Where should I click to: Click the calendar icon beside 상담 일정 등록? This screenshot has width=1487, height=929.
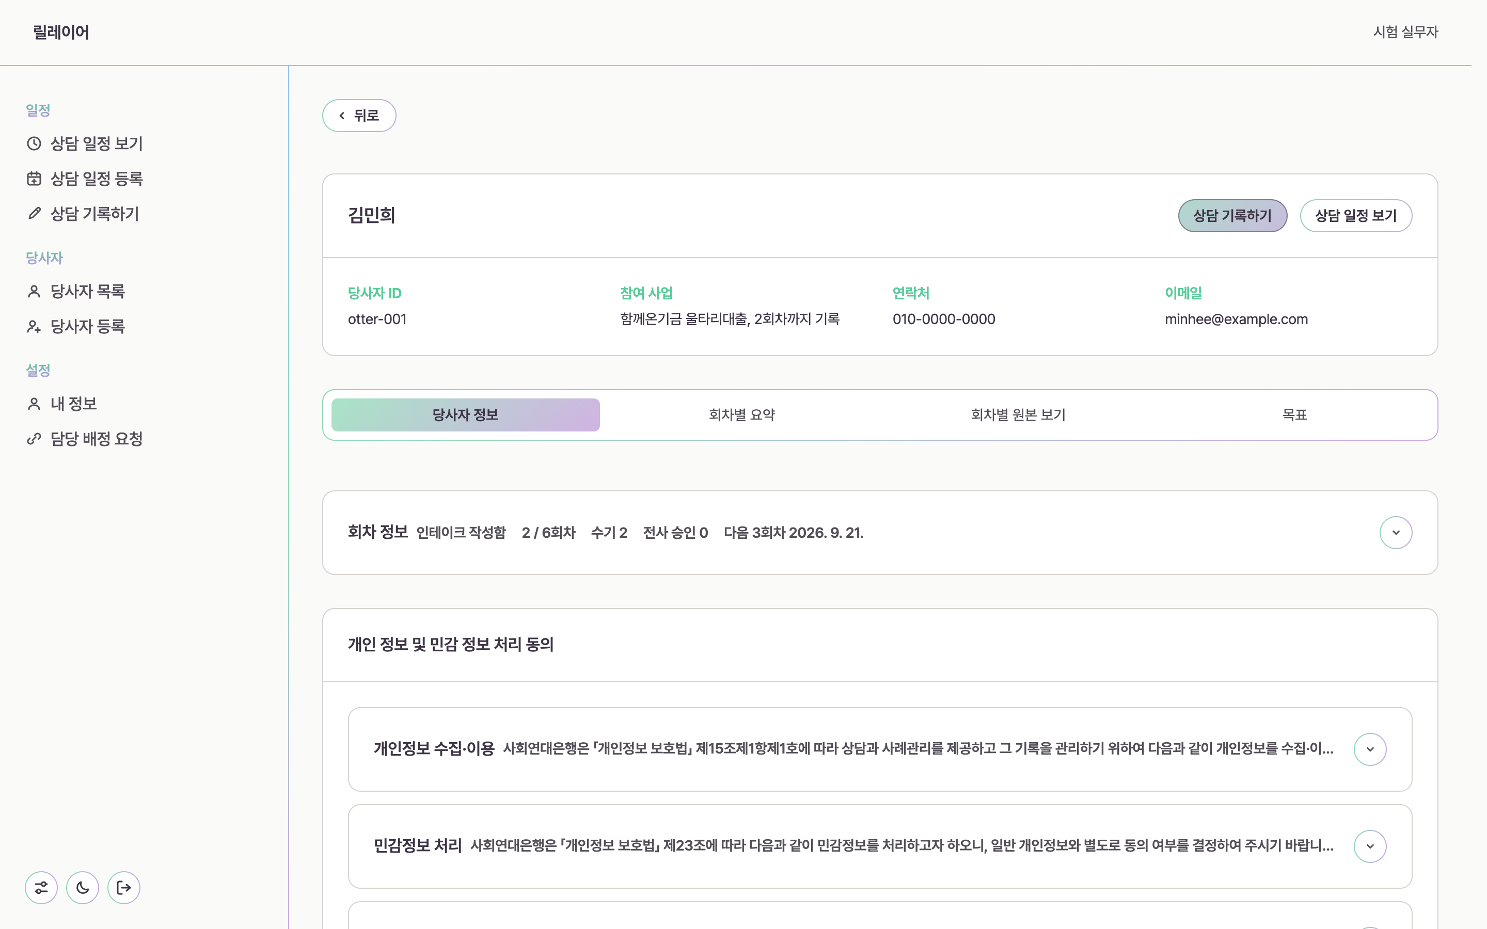34,178
